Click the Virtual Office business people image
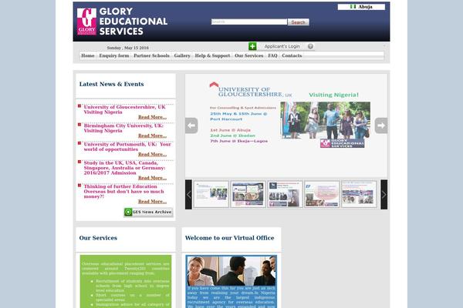463x308 pixels. click(x=231, y=270)
